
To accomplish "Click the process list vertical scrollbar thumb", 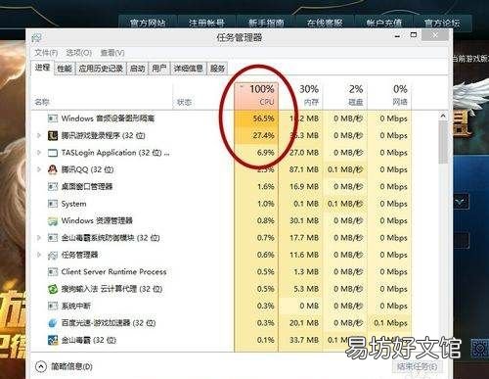I will 443,142.
